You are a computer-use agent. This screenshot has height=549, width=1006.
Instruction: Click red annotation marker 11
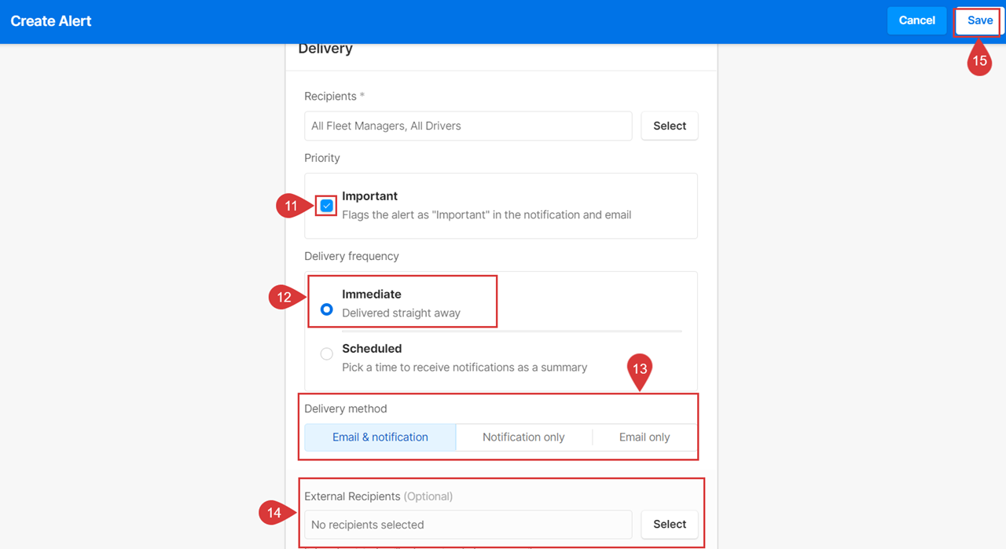coord(291,205)
